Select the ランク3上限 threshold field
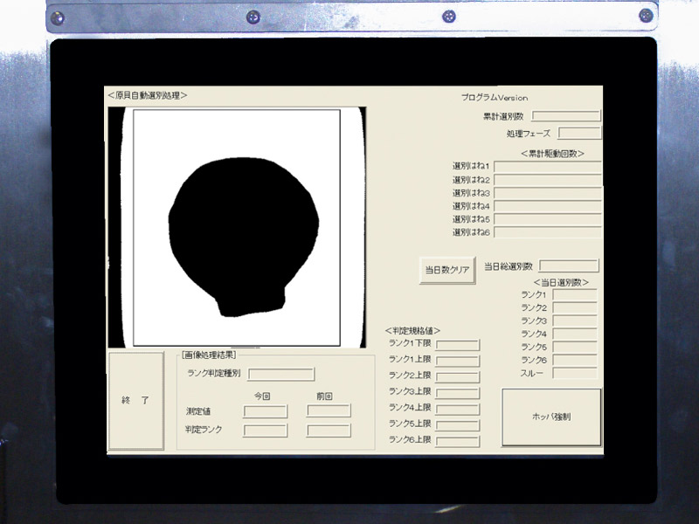Image resolution: width=699 pixels, height=524 pixels. (458, 393)
